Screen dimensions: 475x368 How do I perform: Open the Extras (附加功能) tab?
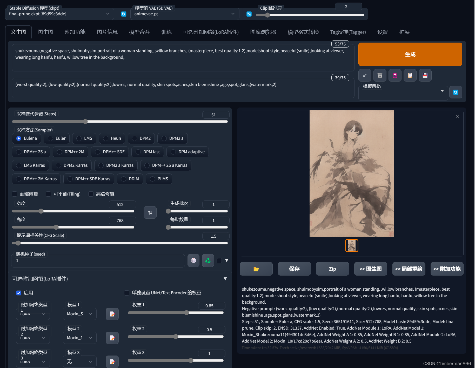pos(75,32)
